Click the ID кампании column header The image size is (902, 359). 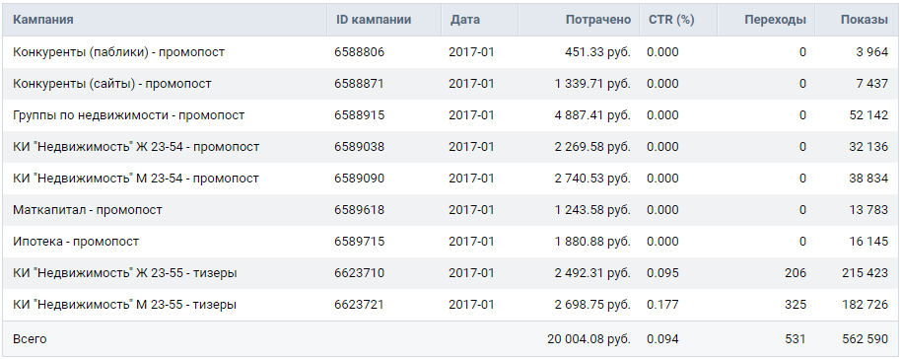(x=374, y=20)
